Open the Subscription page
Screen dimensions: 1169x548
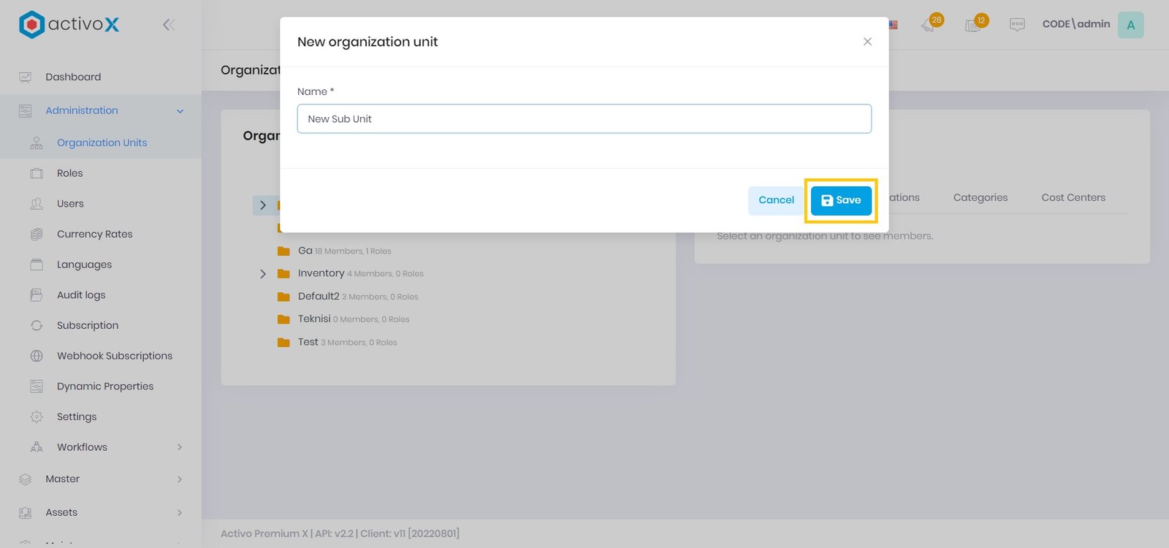click(x=88, y=325)
